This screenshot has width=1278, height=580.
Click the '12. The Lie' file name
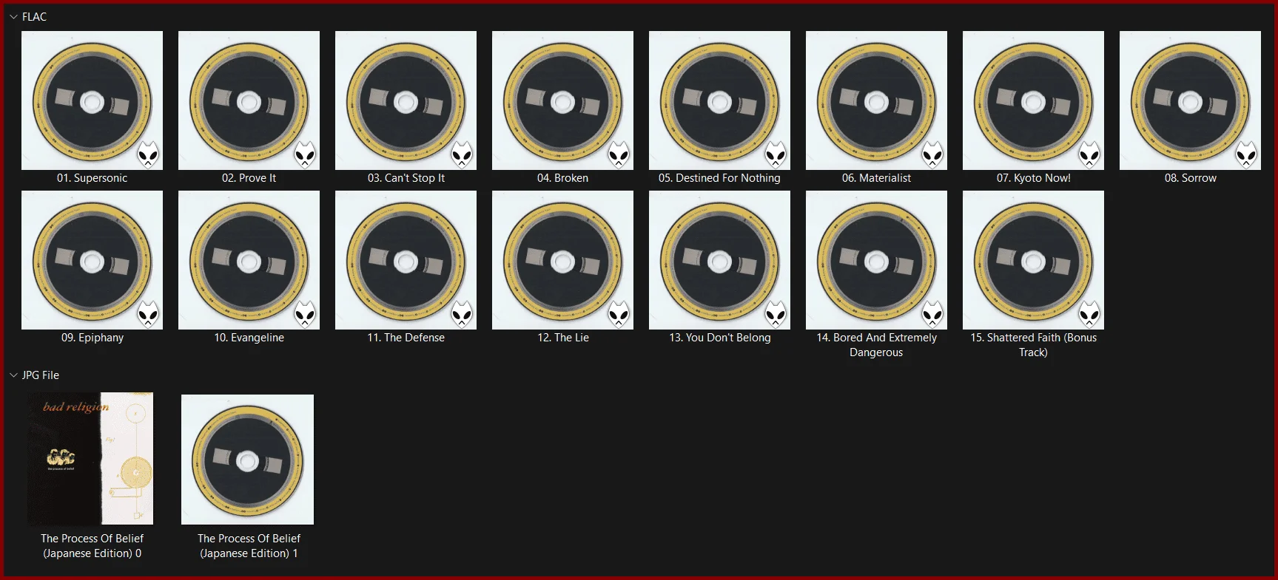point(562,338)
